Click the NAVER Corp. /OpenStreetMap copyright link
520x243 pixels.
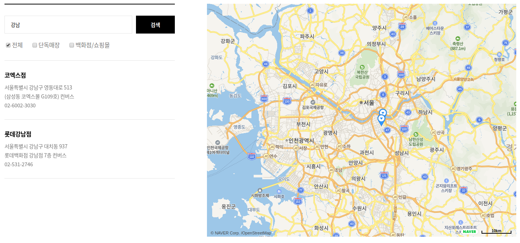[241, 233]
